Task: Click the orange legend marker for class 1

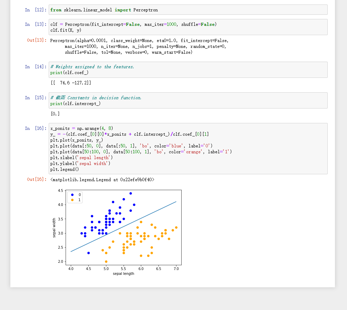Action: pos(72,200)
